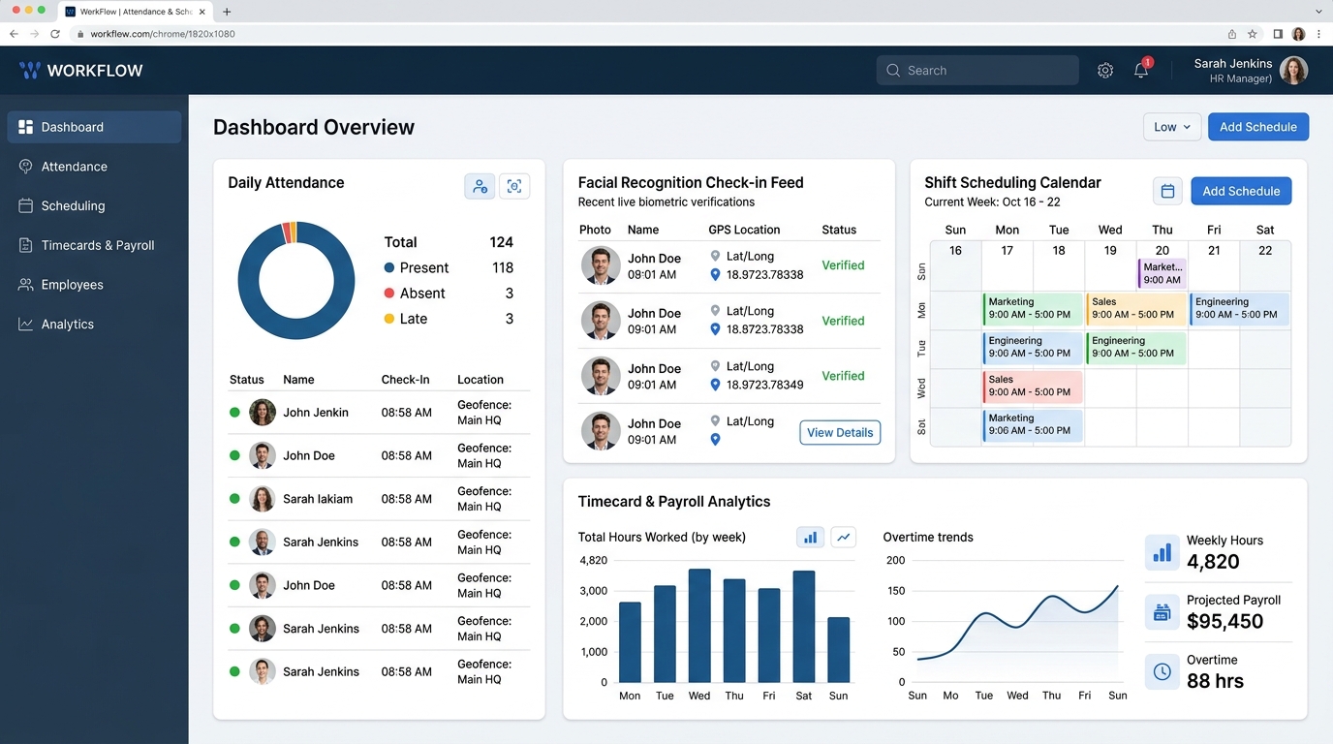The height and width of the screenshot is (744, 1333).
Task: Click Sarah Iakiam in the attendance table
Action: pyautogui.click(x=318, y=499)
